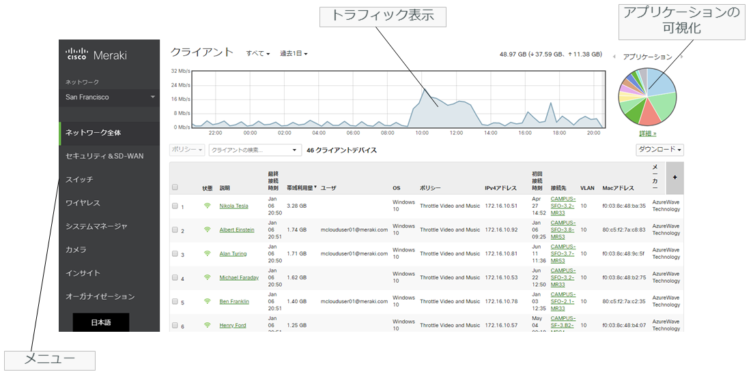Viewport: 753px width, 374px height.
Task: Open the ワイヤレス menu in sidebar
Action: [83, 203]
